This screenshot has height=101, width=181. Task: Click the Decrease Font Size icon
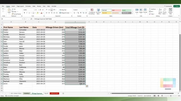43,10
